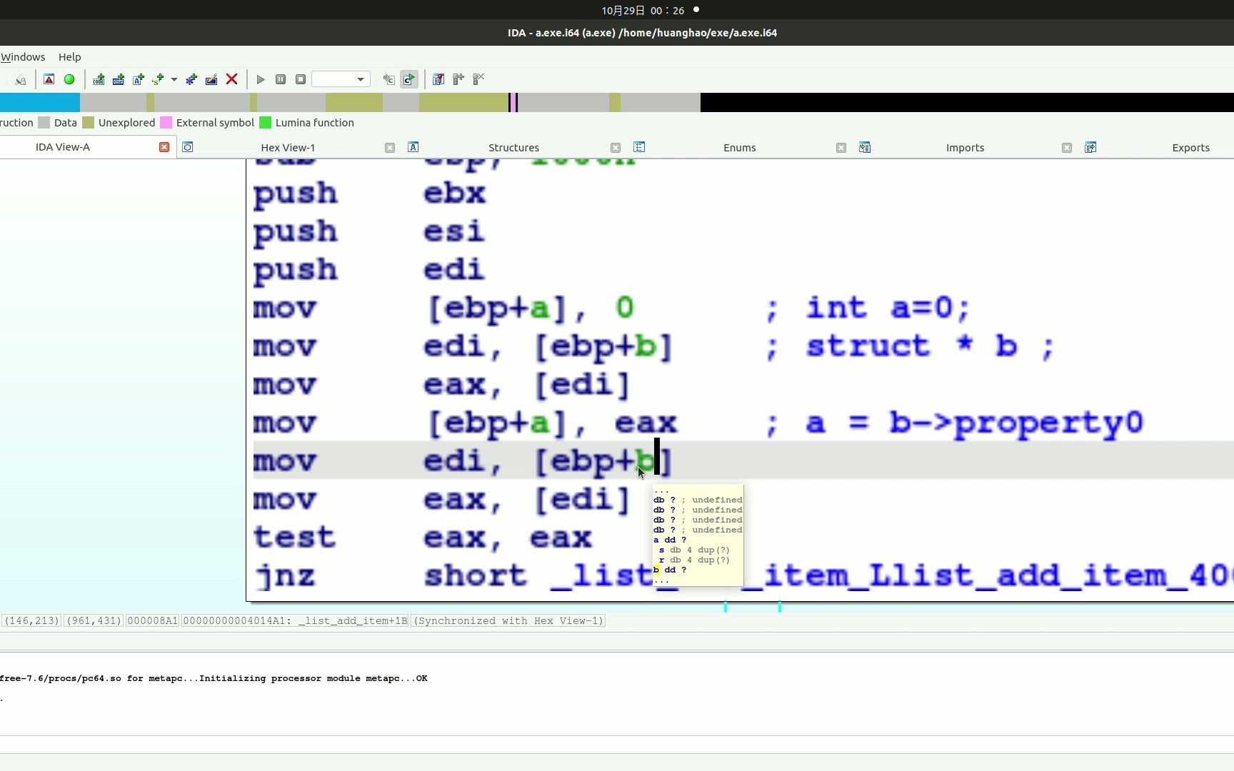Switch to the Imports tab
The image size is (1234, 771).
pyautogui.click(x=965, y=148)
